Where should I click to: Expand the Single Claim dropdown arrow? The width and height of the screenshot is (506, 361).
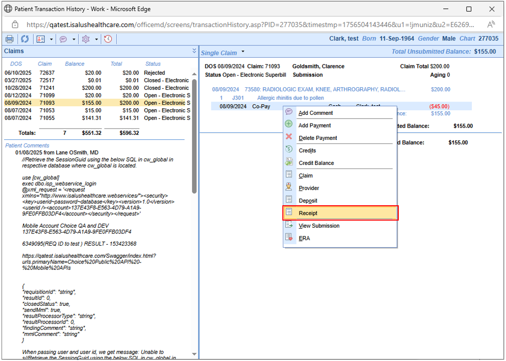point(243,52)
